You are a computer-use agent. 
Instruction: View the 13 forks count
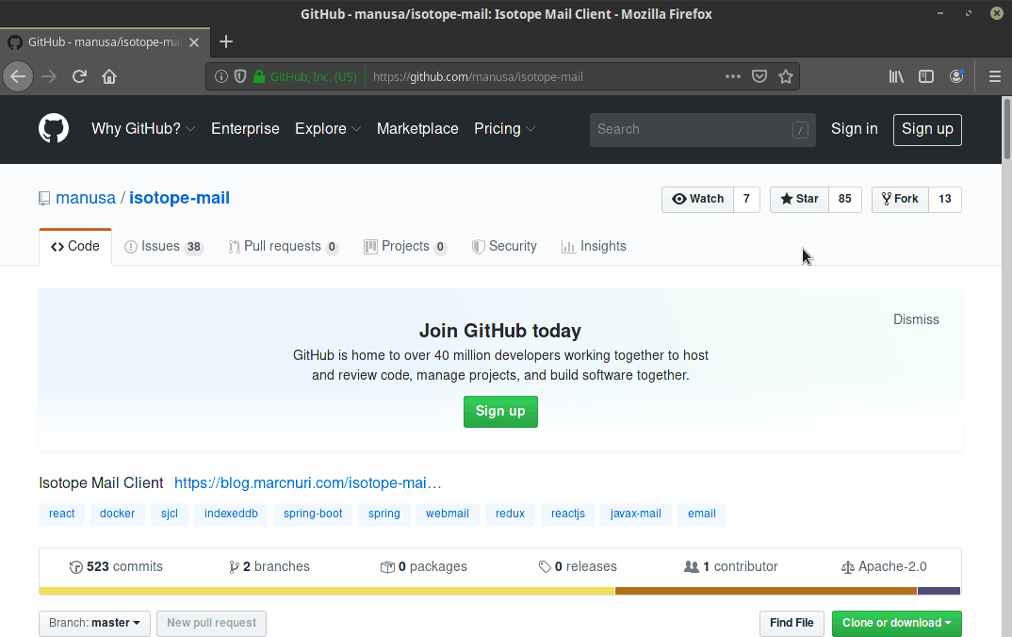click(x=945, y=199)
